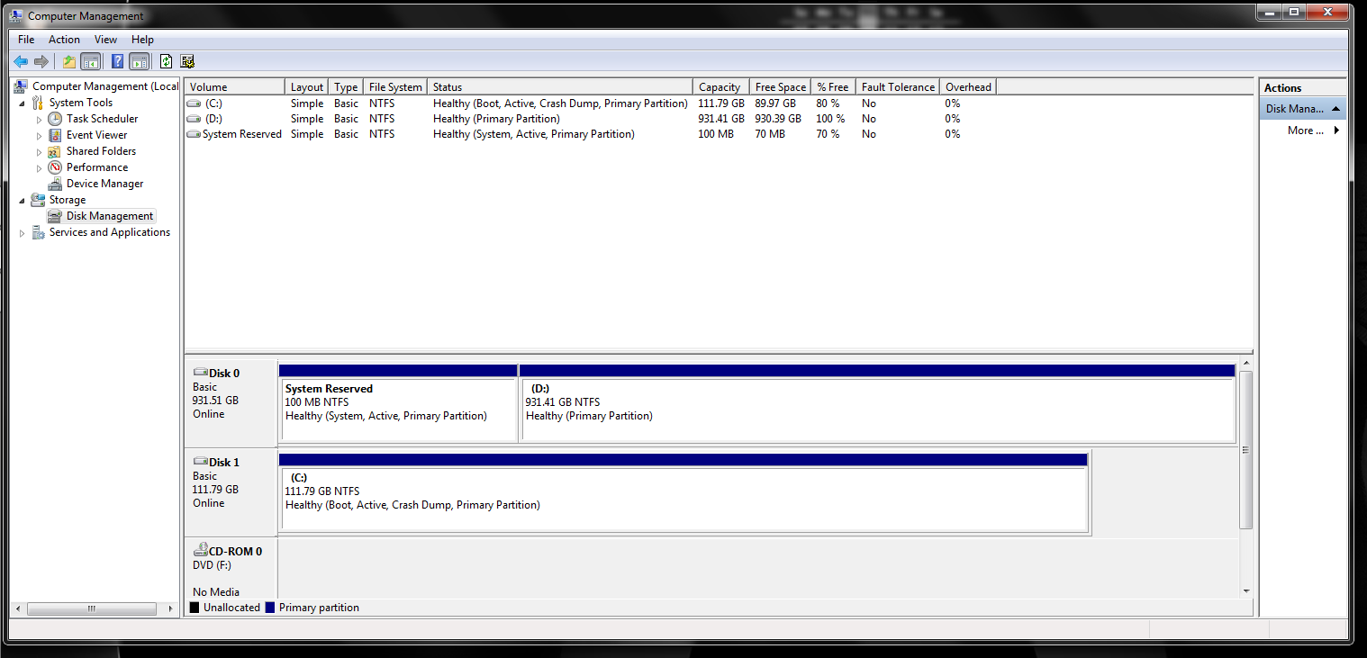Click the (D:) drive icon in volume list
1367x658 pixels.
point(194,119)
